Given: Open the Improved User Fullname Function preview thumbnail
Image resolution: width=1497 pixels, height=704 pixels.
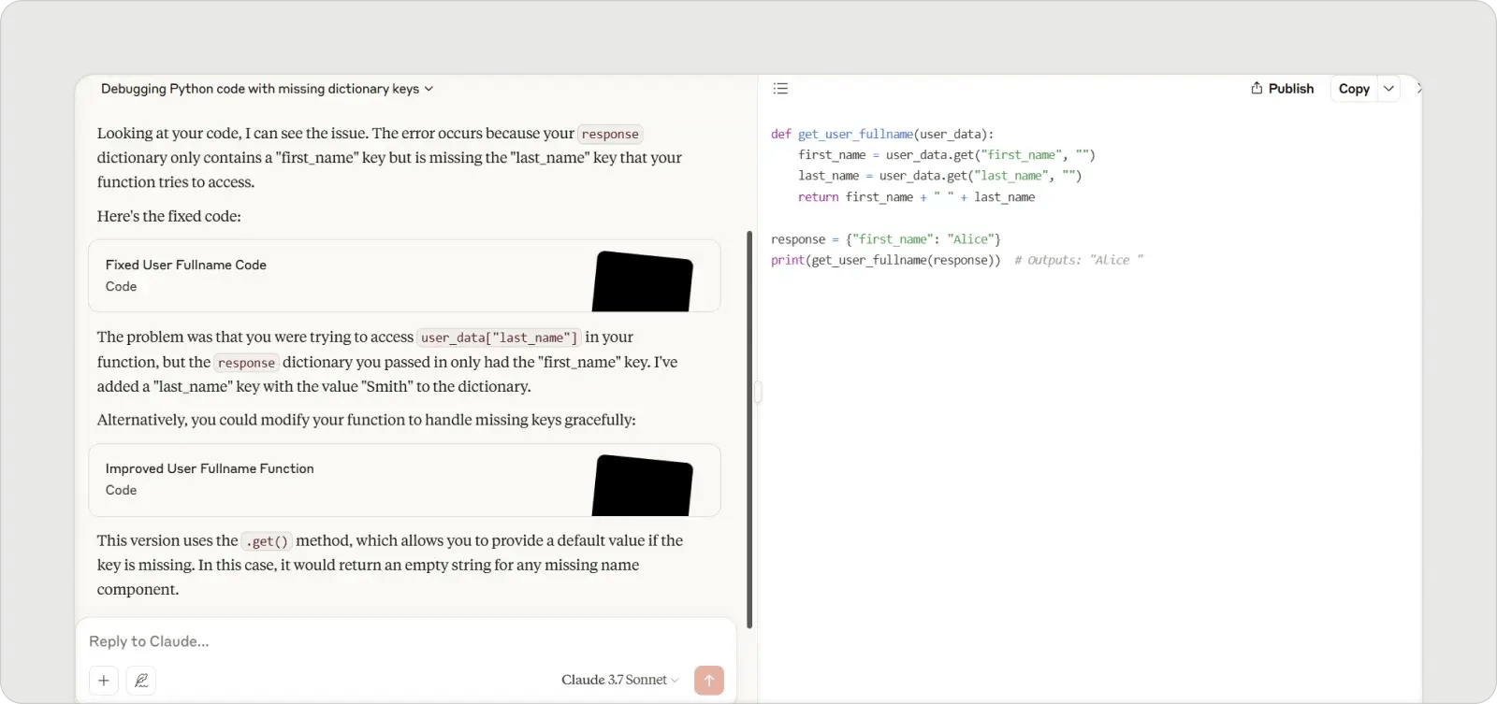Looking at the screenshot, I should click(x=643, y=484).
